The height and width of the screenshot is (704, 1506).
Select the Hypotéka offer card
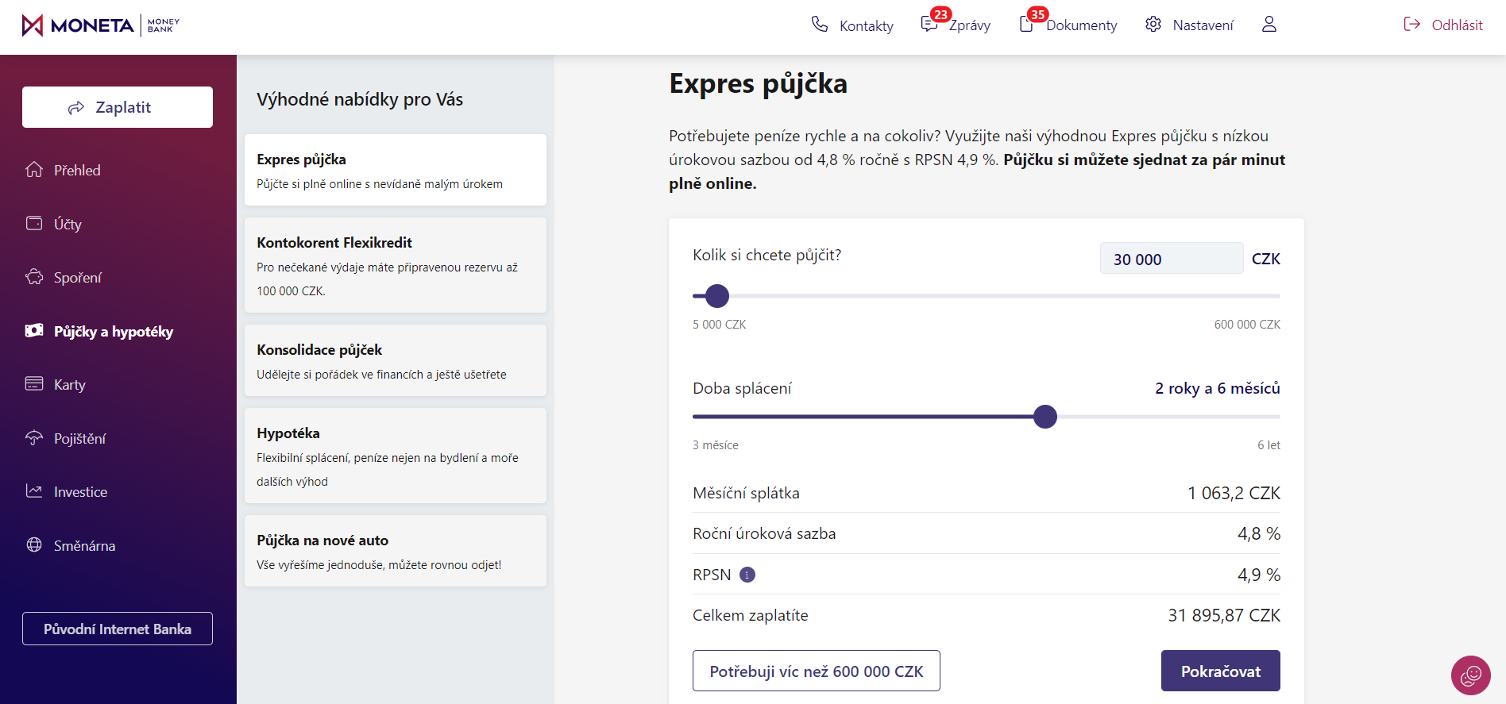click(x=396, y=456)
